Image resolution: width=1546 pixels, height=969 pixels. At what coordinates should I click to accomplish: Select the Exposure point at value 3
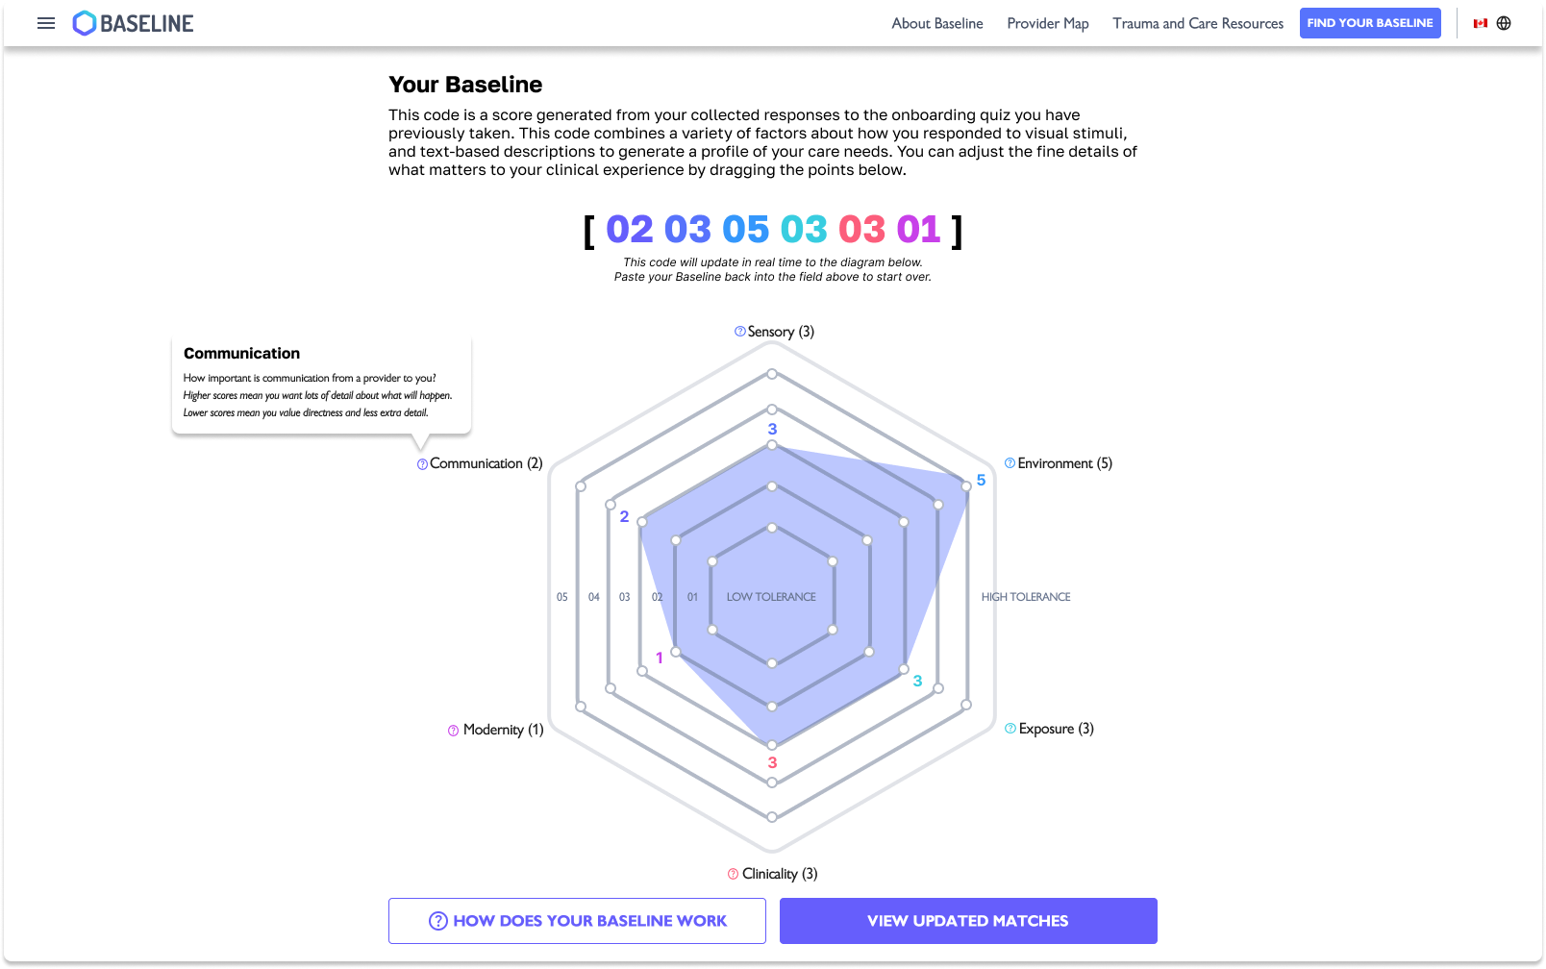point(904,668)
